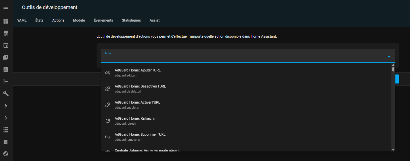Click the action list scrollbar thumb
The image size is (410, 161).
coord(393,69)
